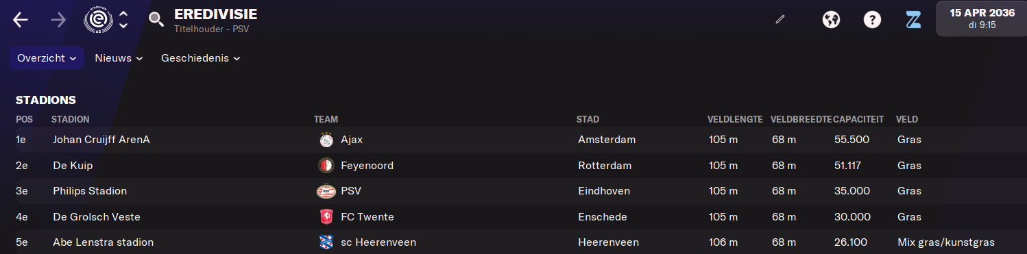Sort stadiums by Capaciteit column header
The height and width of the screenshot is (254, 1027).
[x=859, y=119]
